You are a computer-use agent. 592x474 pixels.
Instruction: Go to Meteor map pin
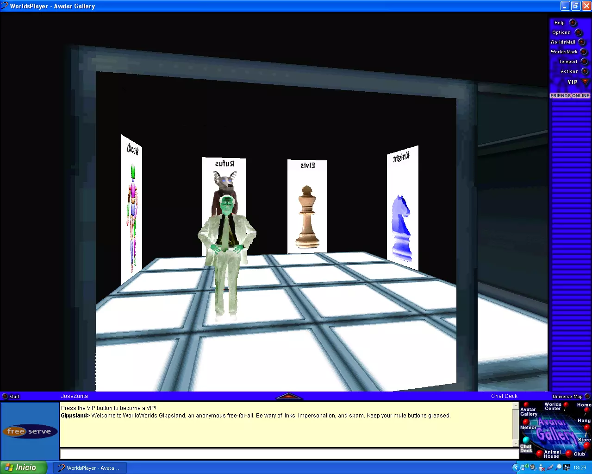525,422
